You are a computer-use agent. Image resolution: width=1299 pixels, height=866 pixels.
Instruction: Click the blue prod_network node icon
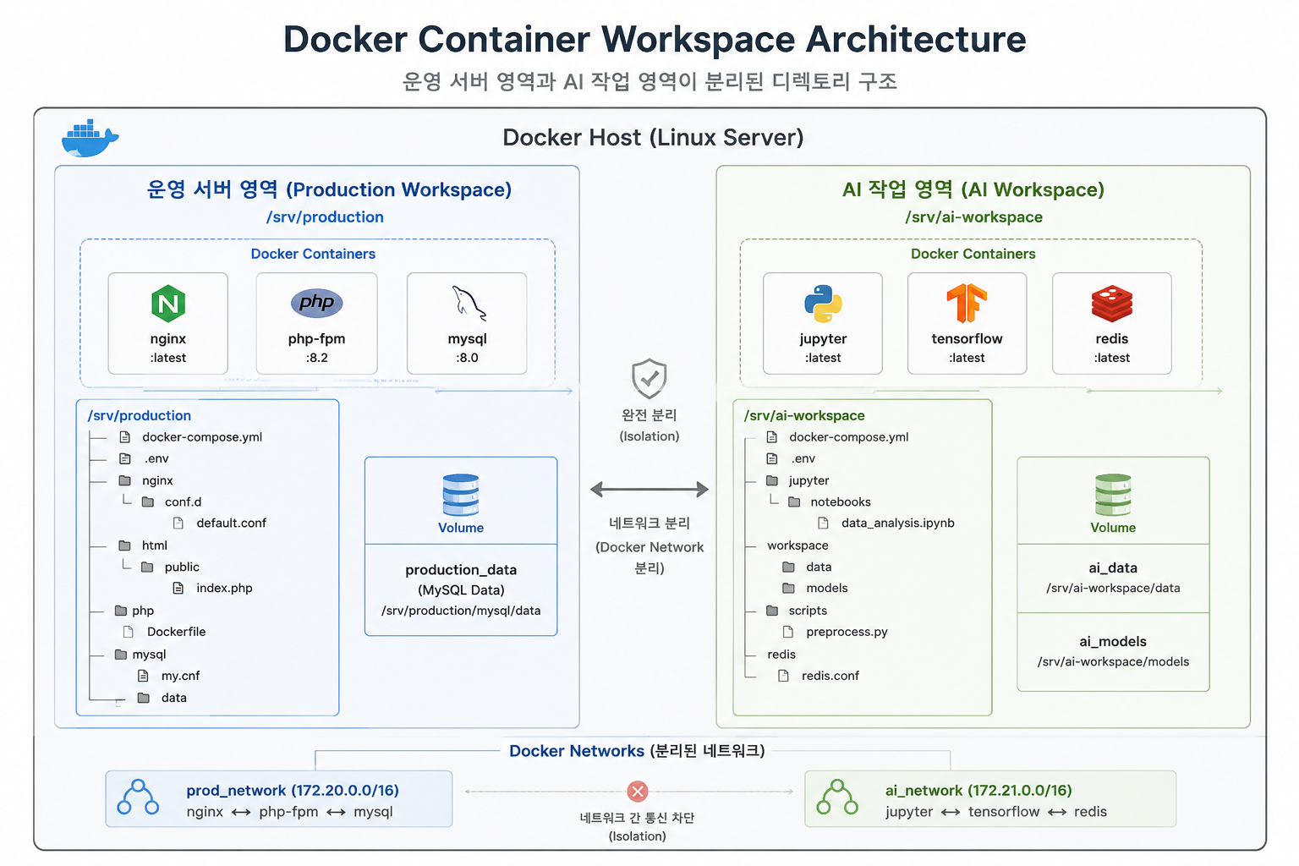(x=138, y=797)
